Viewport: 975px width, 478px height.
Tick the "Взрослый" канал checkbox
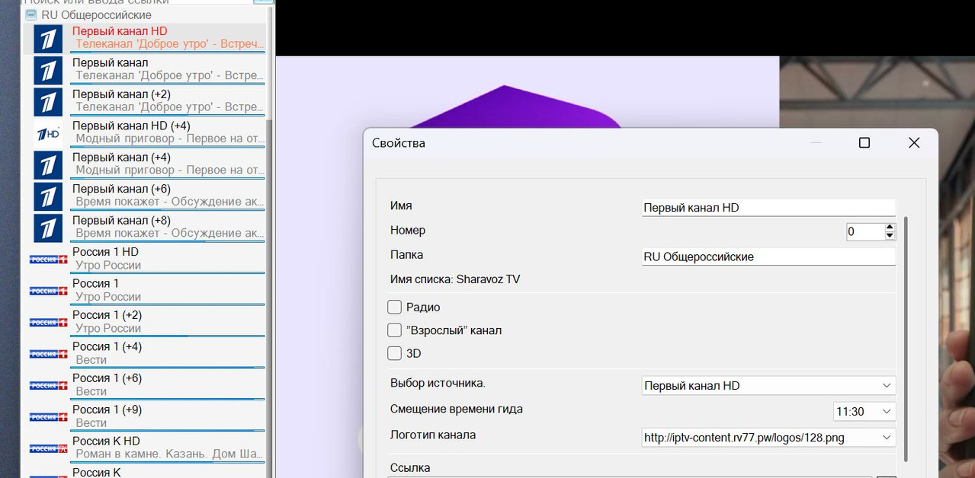394,330
